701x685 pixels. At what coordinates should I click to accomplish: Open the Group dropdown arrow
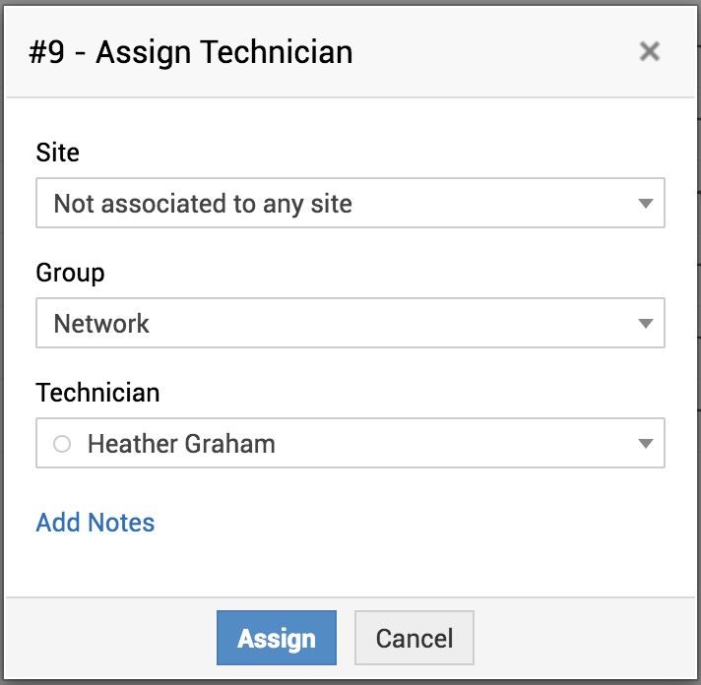point(645,324)
